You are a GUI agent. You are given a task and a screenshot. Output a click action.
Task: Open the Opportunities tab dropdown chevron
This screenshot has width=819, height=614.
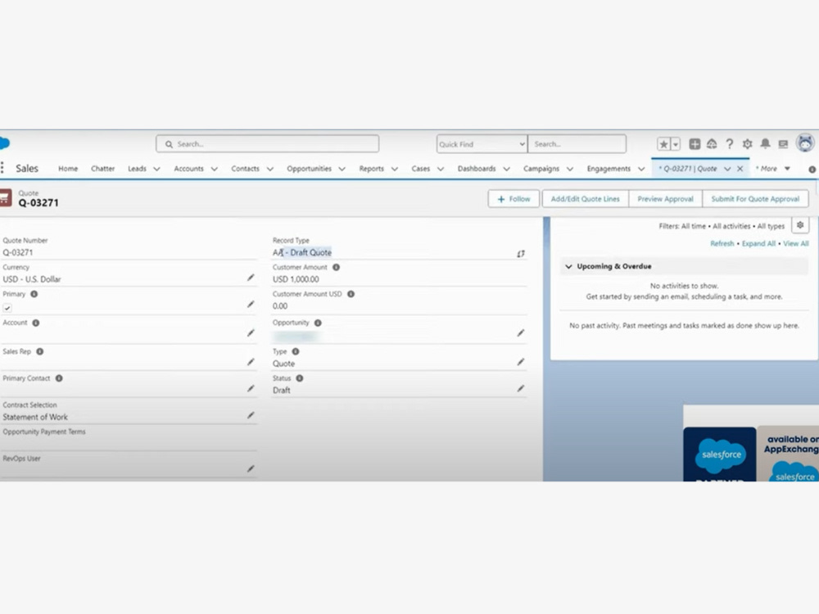pyautogui.click(x=342, y=169)
